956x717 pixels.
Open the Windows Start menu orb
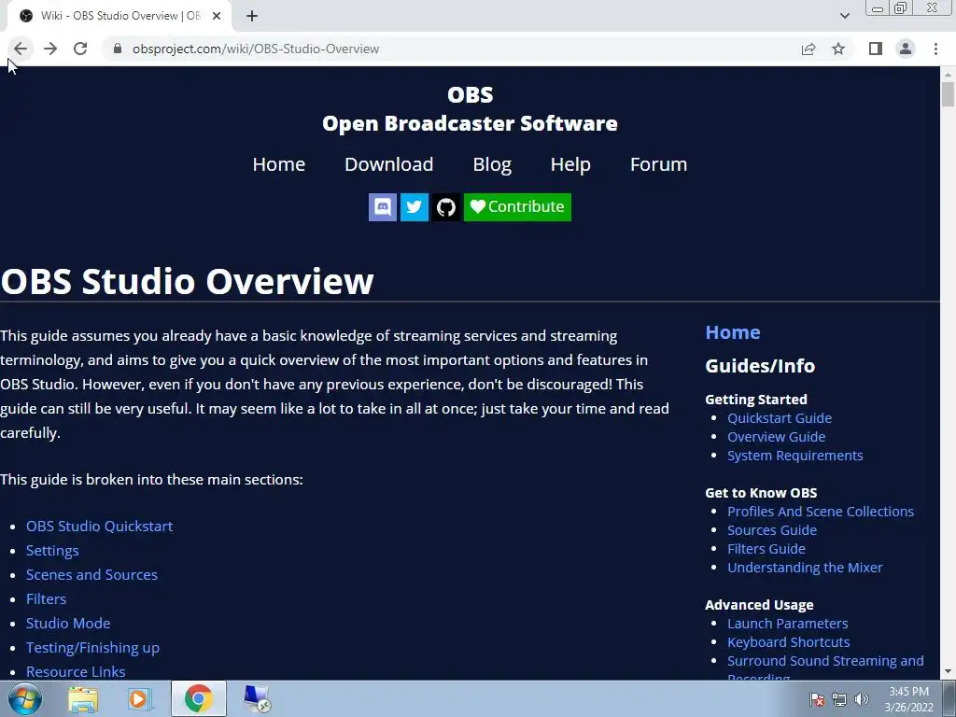point(24,698)
